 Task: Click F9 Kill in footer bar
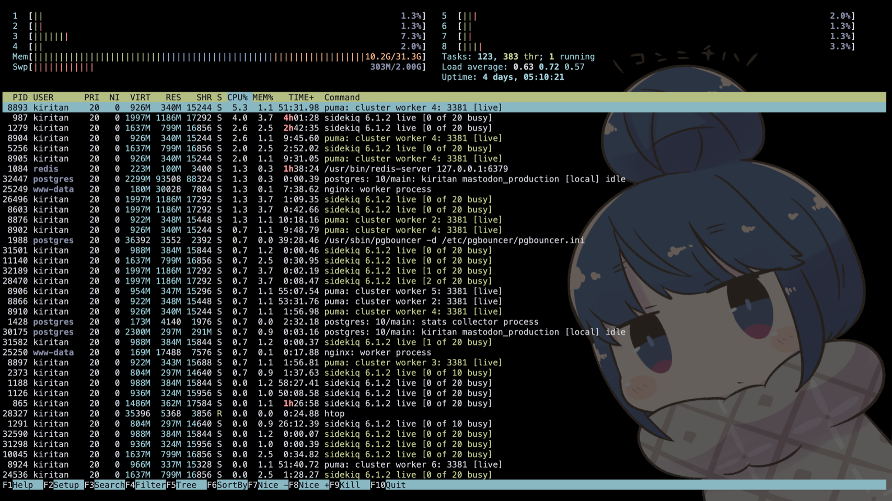click(x=350, y=485)
